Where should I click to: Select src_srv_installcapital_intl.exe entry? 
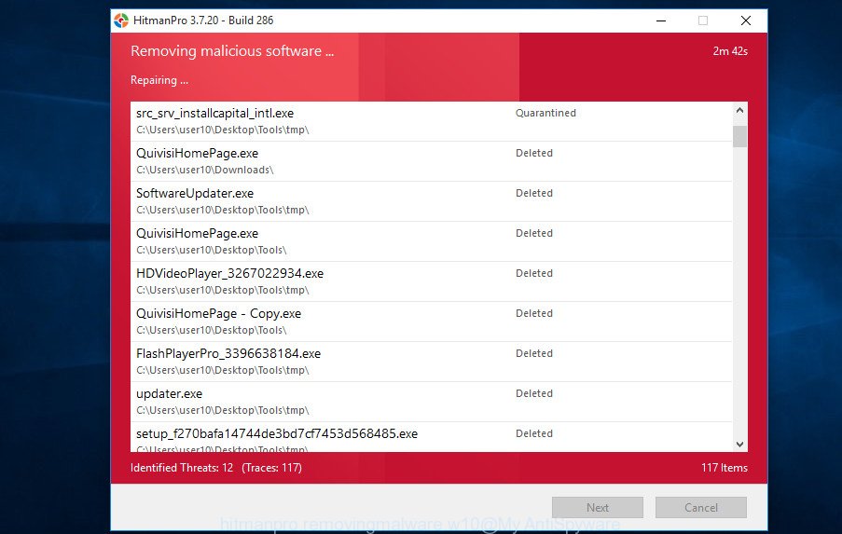[431, 121]
